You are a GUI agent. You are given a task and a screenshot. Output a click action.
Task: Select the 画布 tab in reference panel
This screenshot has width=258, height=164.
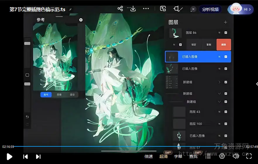pos(46,95)
